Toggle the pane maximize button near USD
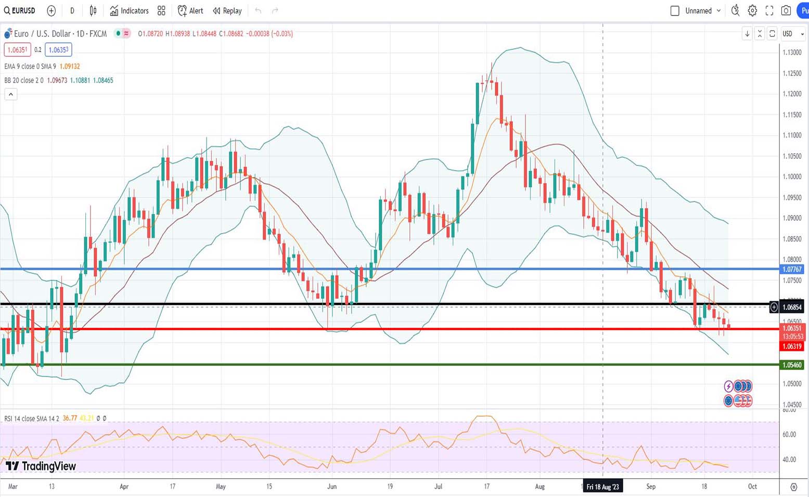The width and height of the screenshot is (809, 497). [772, 34]
